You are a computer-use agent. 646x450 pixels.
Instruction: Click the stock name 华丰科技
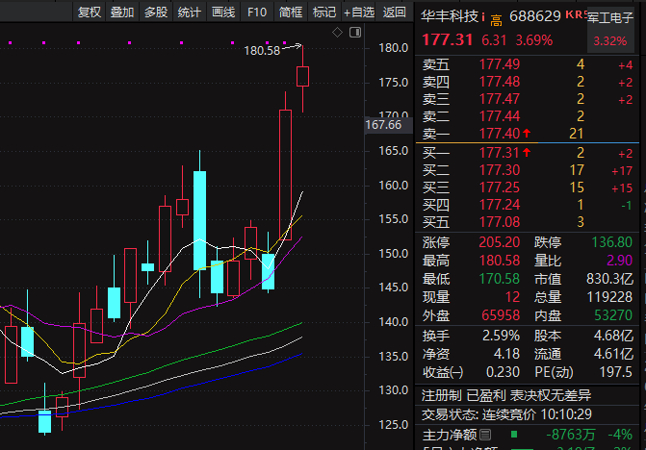[450, 16]
